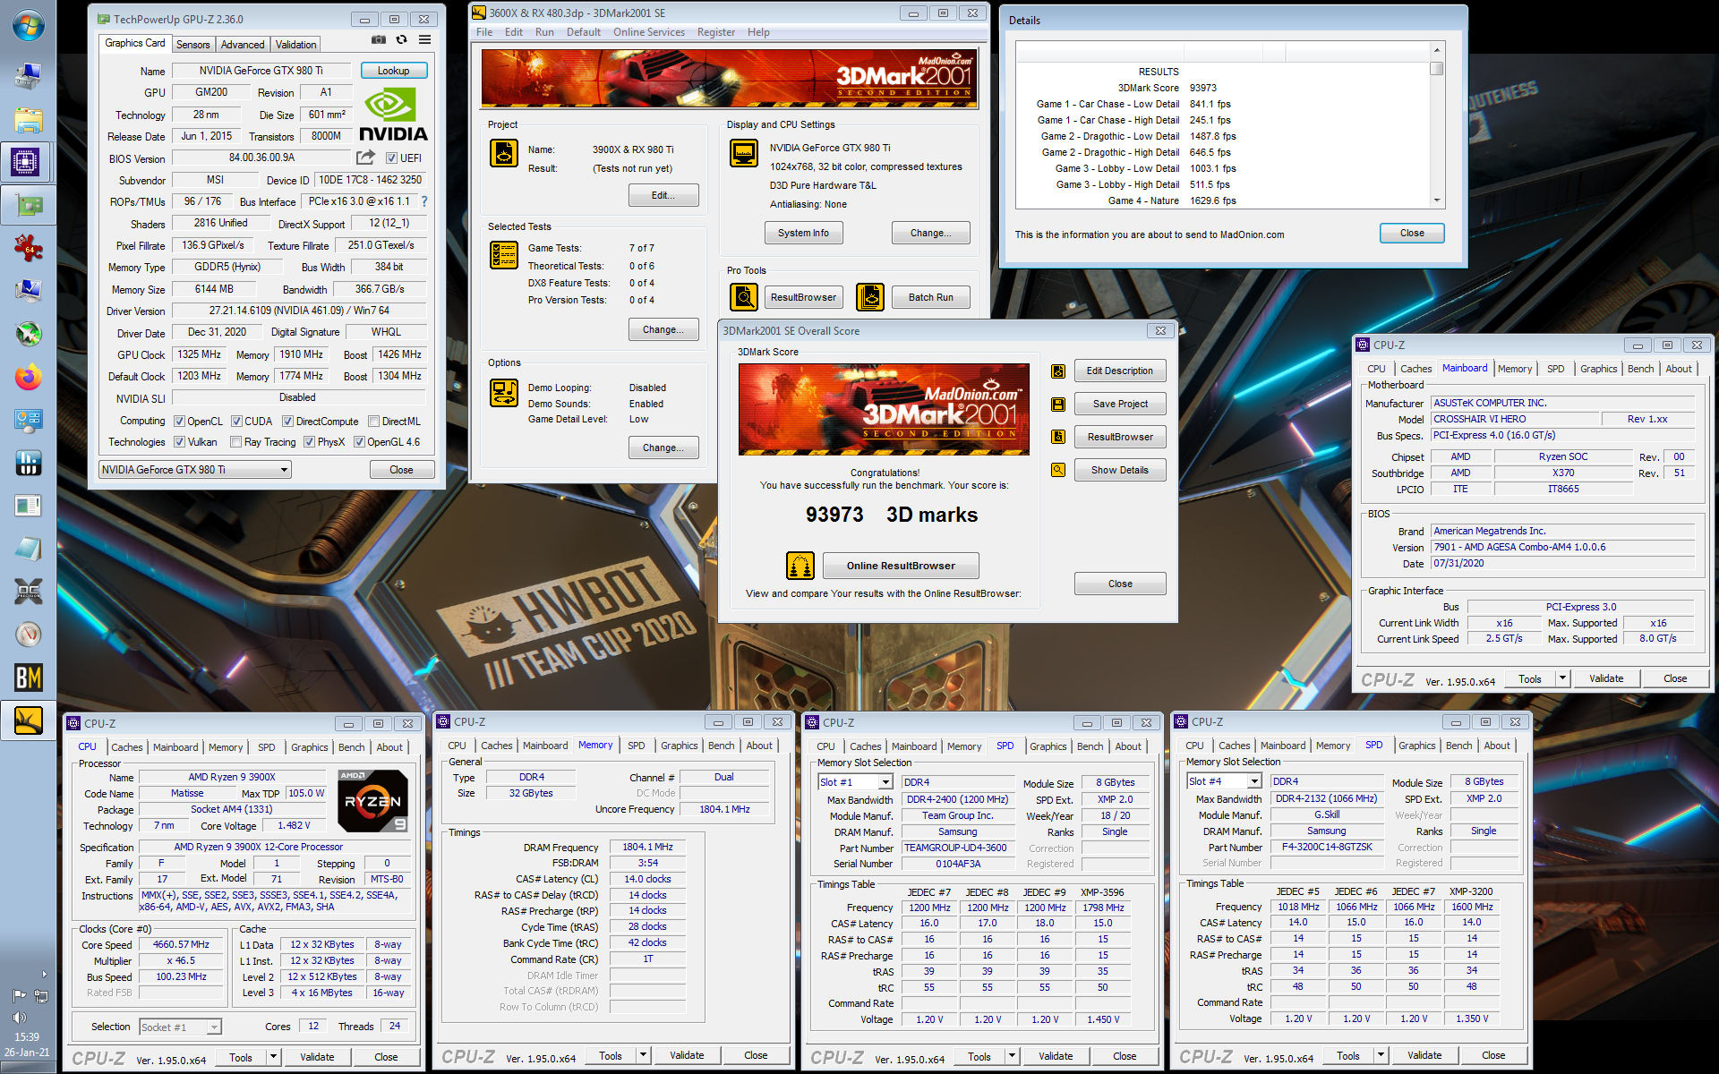The width and height of the screenshot is (1719, 1074).
Task: Toggle the Vulkan checkbox
Action: pyautogui.click(x=179, y=442)
